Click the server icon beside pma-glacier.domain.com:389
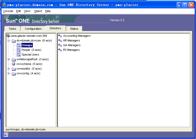This screenshot has width=196, height=139. pyautogui.click(x=8, y=36)
